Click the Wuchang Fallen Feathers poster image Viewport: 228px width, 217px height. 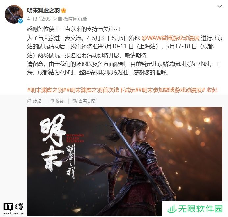[125, 162]
